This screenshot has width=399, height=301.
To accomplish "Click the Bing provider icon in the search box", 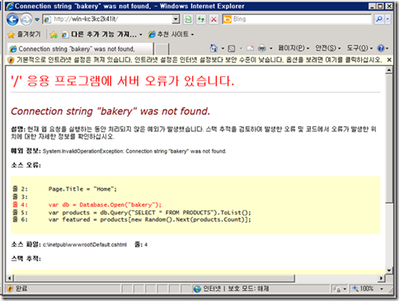I will click(x=228, y=19).
